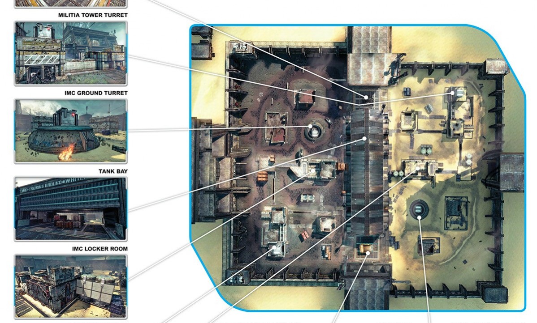Image resolution: width=537 pixels, height=323 pixels.
Task: Click the "TANK BAY" label
Action: pos(113,171)
